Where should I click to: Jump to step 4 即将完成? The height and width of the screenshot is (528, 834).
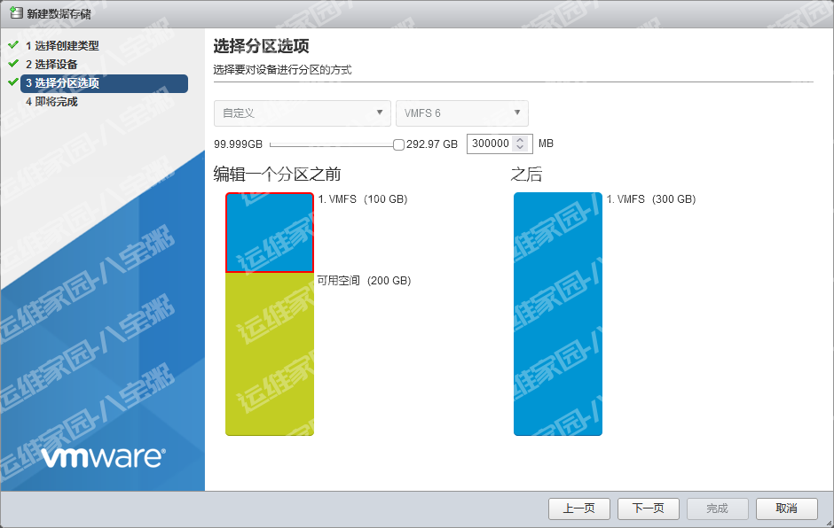51,102
